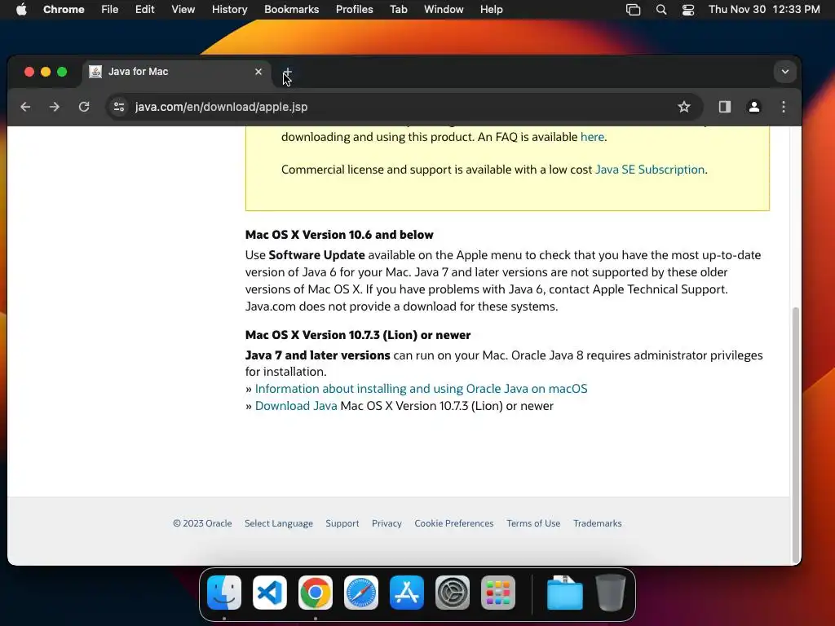Launch Visual Studio Code from the Dock
The image size is (835, 626).
[x=269, y=593]
